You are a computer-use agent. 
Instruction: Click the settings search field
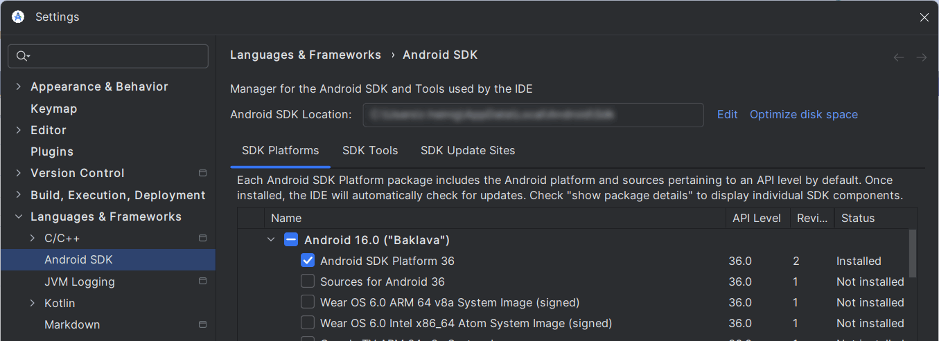click(x=108, y=56)
